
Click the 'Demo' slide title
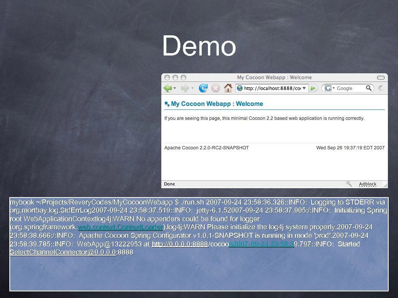click(199, 46)
